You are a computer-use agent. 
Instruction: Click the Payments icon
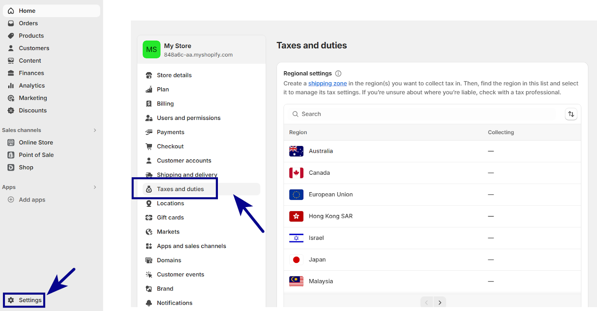point(149,132)
